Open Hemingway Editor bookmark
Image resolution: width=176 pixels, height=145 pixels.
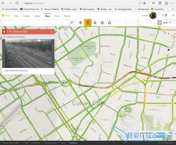[x=123, y=9]
